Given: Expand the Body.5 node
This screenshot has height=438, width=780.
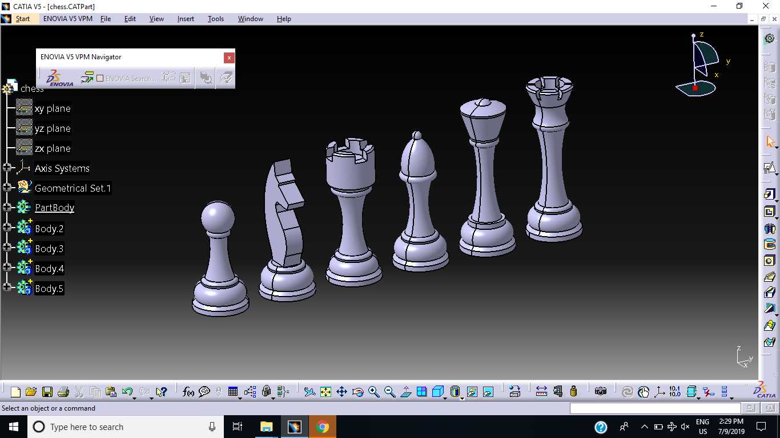Looking at the screenshot, I should [x=7, y=287].
